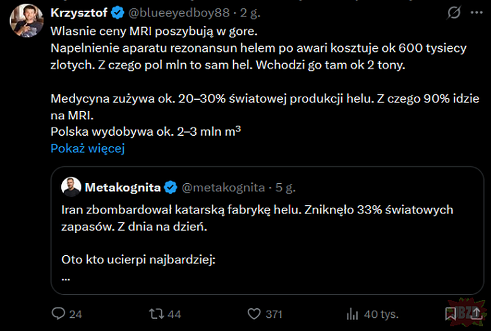
Task: Open Krzysztof's profile picture
Action: pyautogui.click(x=26, y=20)
